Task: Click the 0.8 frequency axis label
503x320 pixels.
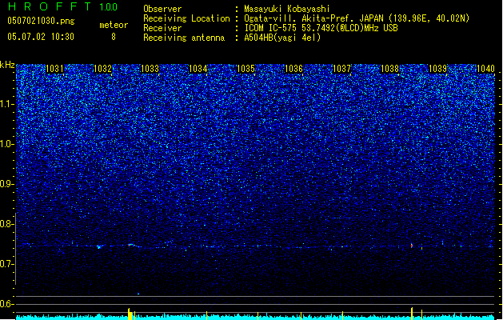Action: pos(6,224)
